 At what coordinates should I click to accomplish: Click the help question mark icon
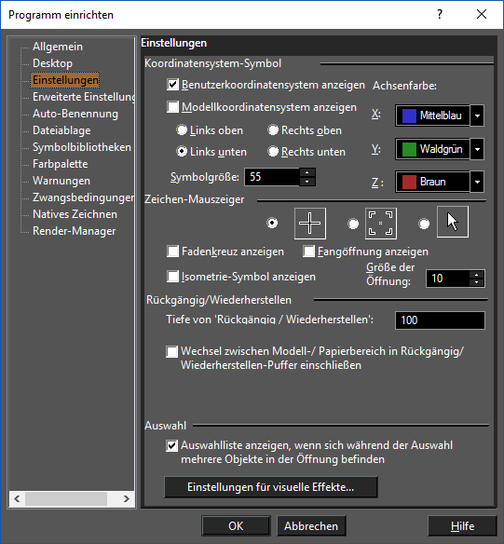point(440,15)
